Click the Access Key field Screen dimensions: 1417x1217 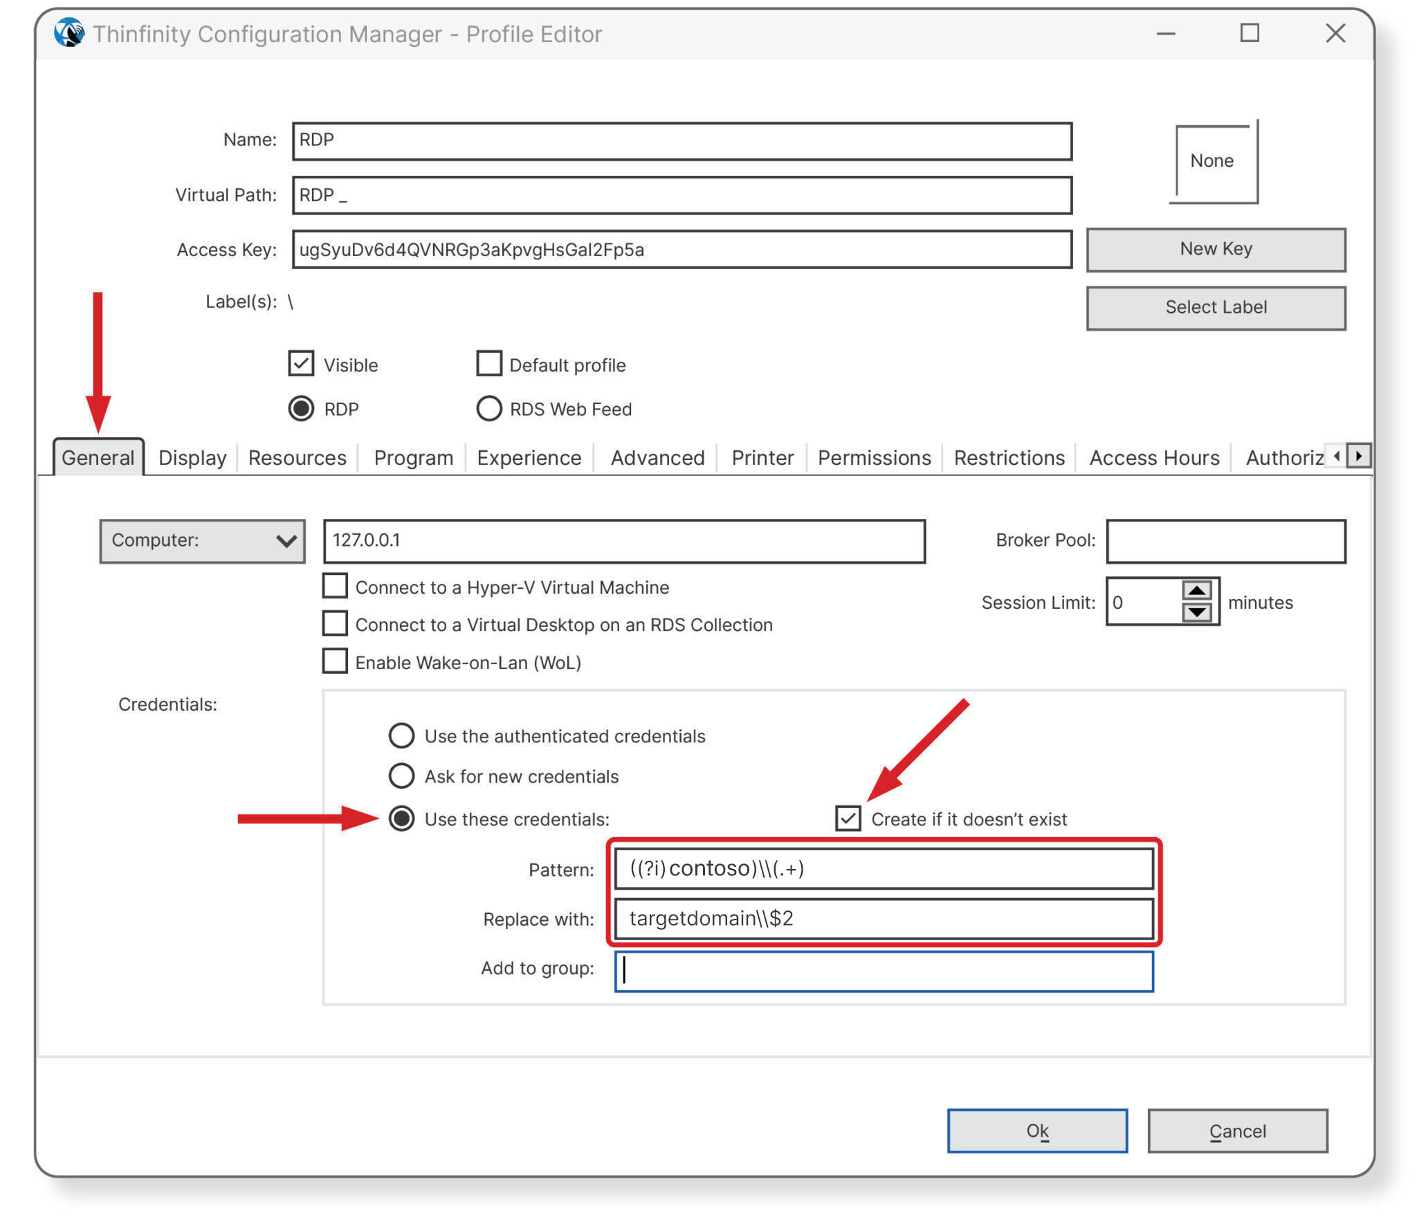(682, 249)
